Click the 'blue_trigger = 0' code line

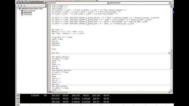[x=60, y=6]
